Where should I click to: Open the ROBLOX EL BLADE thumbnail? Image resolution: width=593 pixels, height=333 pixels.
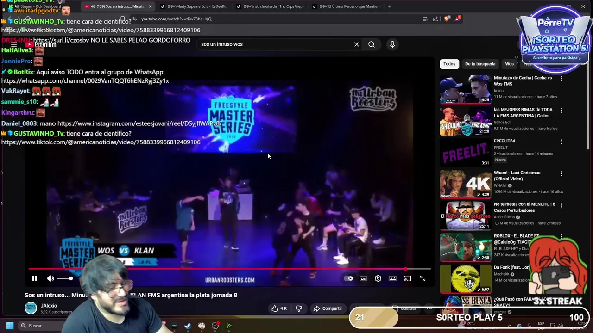465,247
